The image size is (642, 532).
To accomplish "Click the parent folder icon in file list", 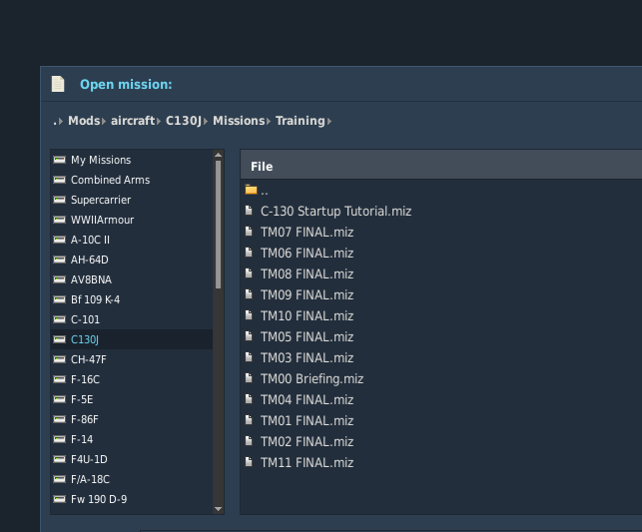I will tap(251, 190).
